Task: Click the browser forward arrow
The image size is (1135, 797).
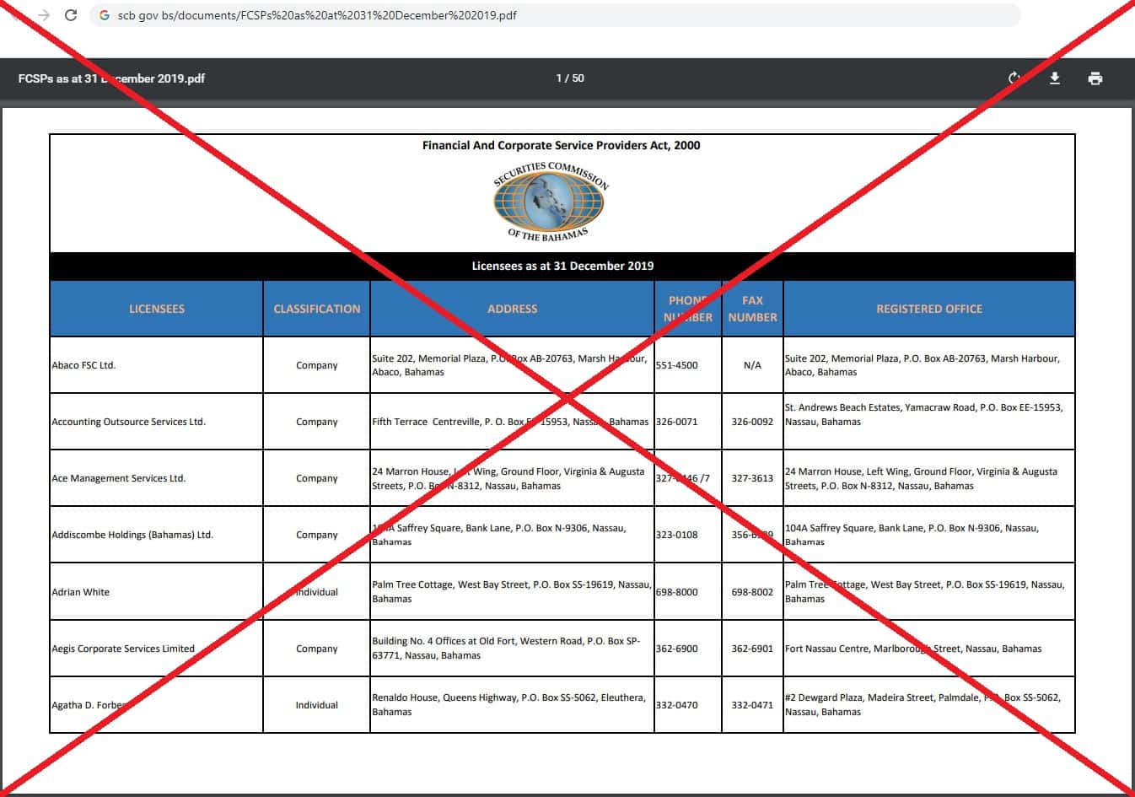Action: click(44, 15)
